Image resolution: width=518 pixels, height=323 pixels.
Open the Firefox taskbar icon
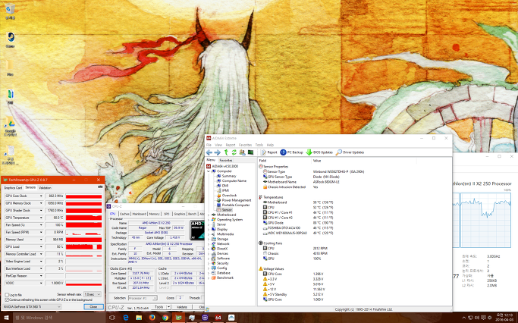point(152,318)
